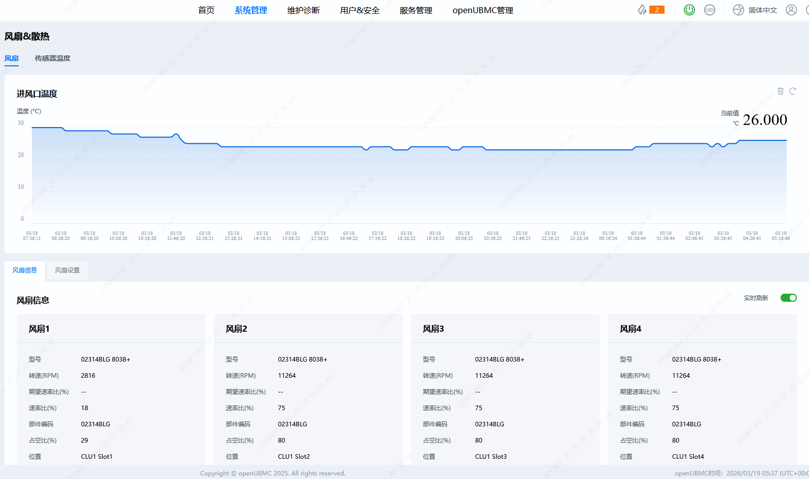The height and width of the screenshot is (479, 809).
Task: Disable the 实时刷新 real-time refresh switch
Action: click(788, 298)
